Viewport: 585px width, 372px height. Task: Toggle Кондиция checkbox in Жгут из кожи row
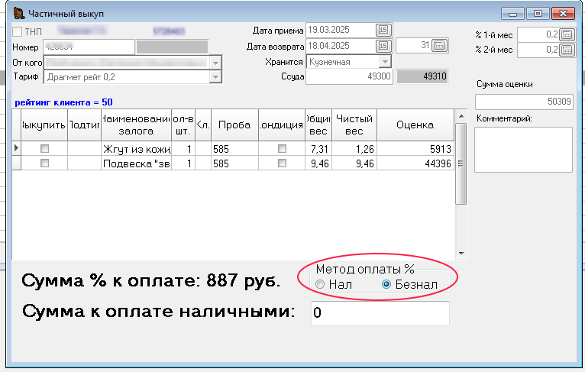282,148
